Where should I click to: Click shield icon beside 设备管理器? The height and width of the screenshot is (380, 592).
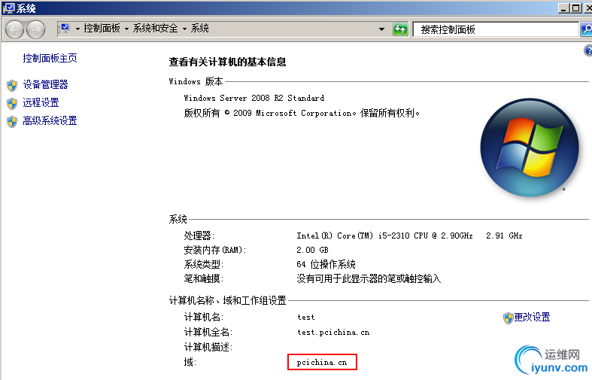(x=12, y=85)
